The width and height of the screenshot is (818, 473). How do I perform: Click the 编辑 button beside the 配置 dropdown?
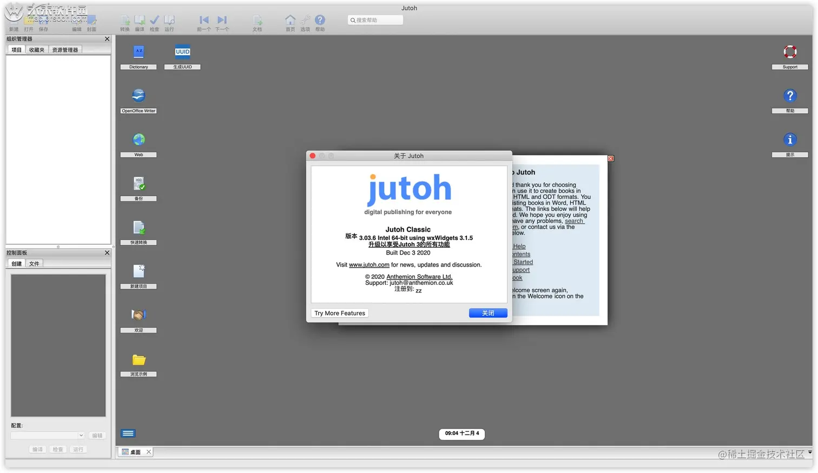97,435
